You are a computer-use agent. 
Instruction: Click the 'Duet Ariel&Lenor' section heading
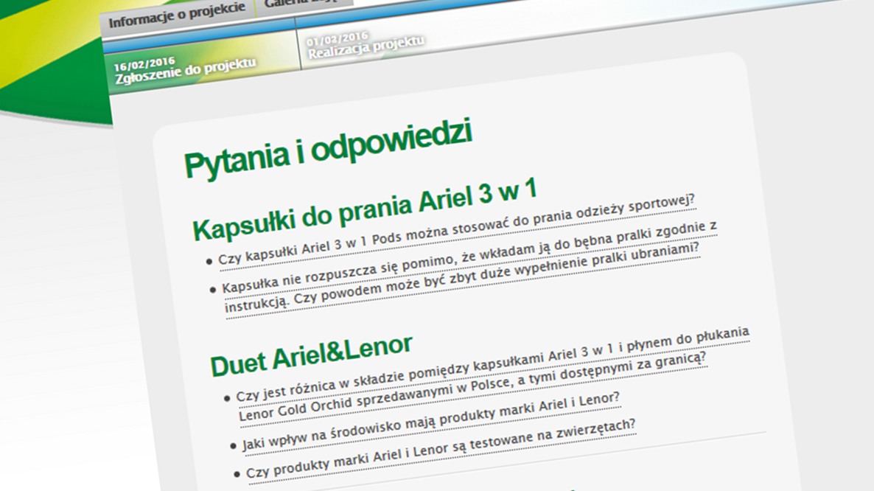coord(311,353)
